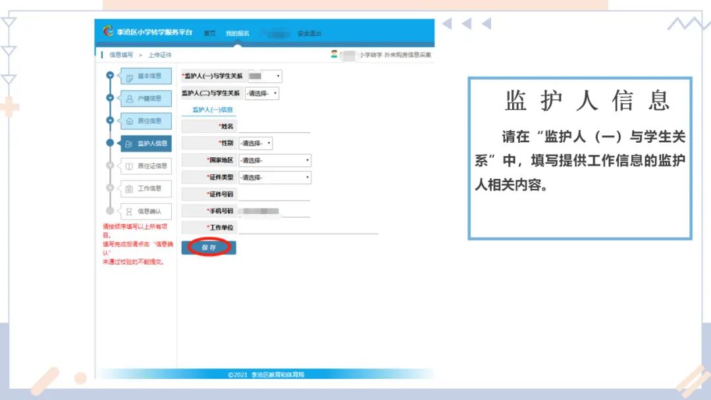Click the 基本信息 document icon in the sidebar

[x=128, y=76]
